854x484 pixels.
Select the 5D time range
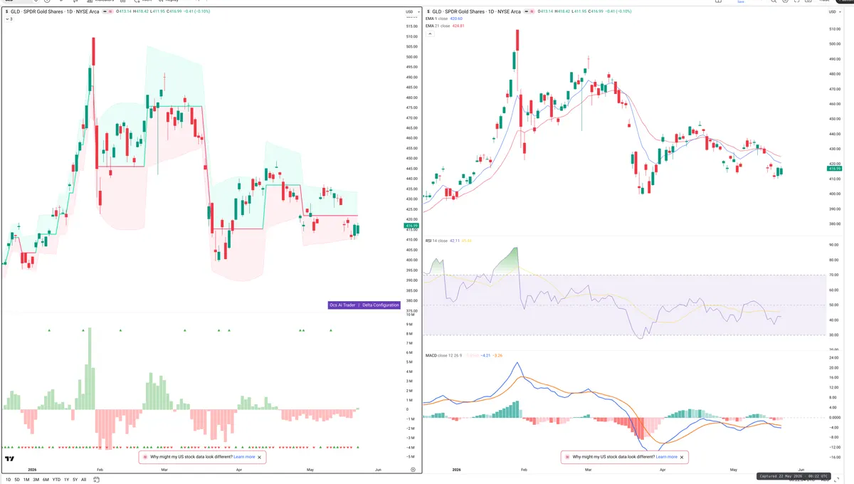16,480
